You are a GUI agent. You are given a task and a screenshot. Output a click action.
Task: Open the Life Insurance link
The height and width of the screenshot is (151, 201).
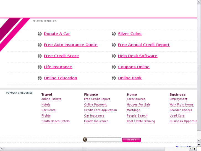tap(58, 67)
